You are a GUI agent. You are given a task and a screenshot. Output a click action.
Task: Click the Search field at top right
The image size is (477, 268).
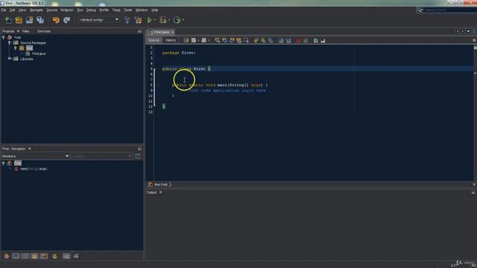[x=450, y=10]
